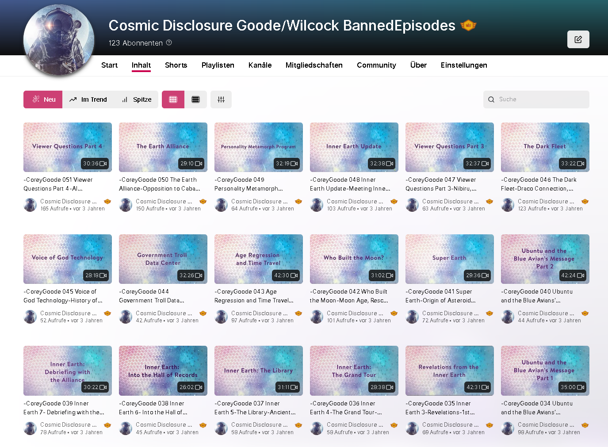Sort videos by Neu
Screen dimensions: 608x447
click(x=43, y=99)
